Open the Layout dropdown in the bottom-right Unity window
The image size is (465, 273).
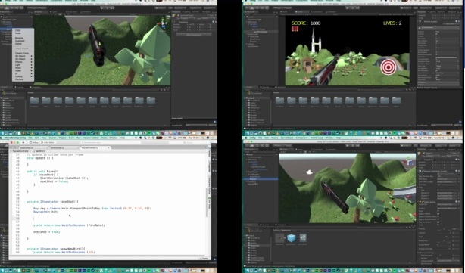click(454, 145)
